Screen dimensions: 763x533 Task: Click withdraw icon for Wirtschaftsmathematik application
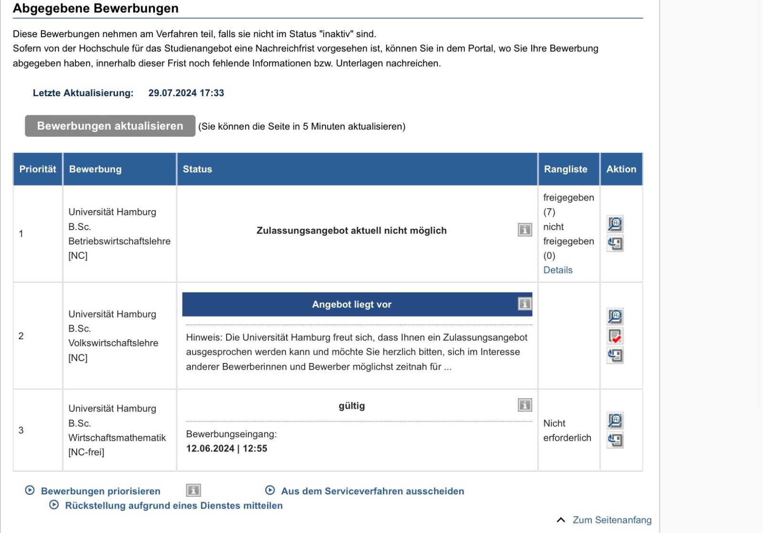coord(615,440)
